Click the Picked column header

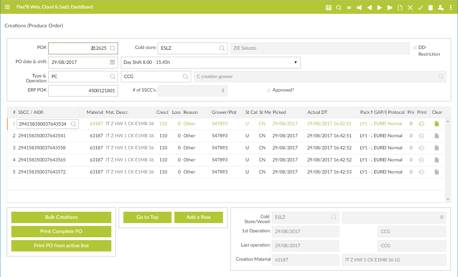coord(279,112)
